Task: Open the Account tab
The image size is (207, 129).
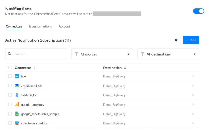Action: click(x=64, y=26)
